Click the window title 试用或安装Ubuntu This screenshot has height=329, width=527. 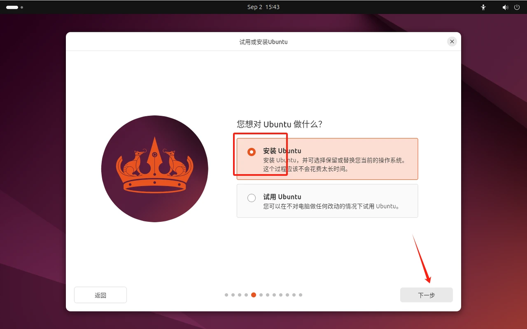pyautogui.click(x=263, y=42)
